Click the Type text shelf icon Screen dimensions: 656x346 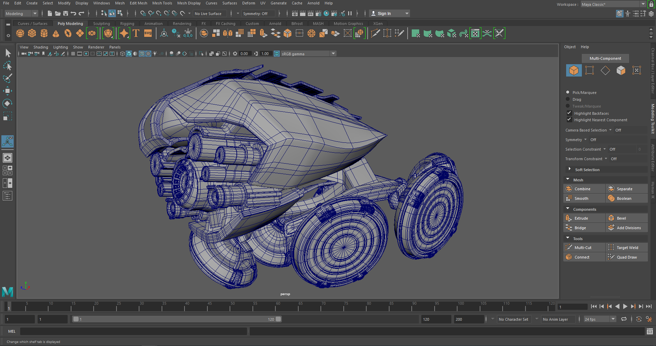tap(136, 33)
